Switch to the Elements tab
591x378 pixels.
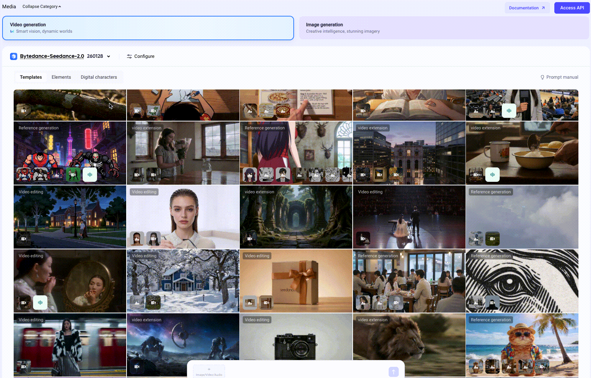61,77
